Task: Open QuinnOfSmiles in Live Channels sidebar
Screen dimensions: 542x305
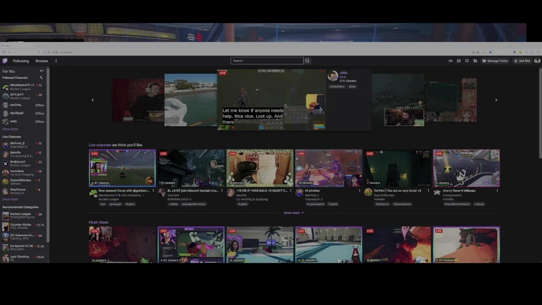Action: (x=24, y=182)
